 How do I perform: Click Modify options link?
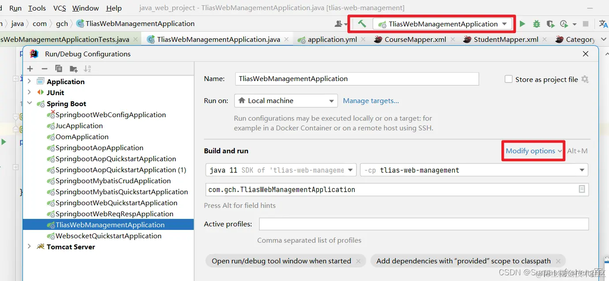tap(530, 151)
